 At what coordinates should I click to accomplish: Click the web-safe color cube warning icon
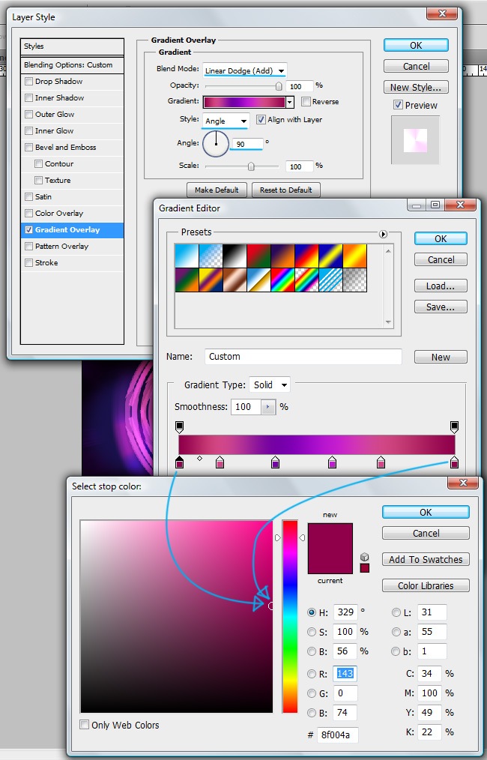pos(364,558)
